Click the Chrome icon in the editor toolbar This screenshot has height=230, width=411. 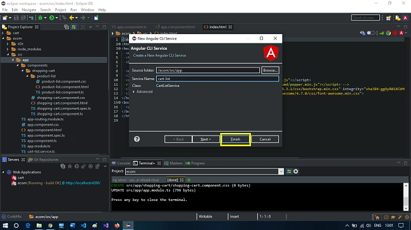pos(388,33)
